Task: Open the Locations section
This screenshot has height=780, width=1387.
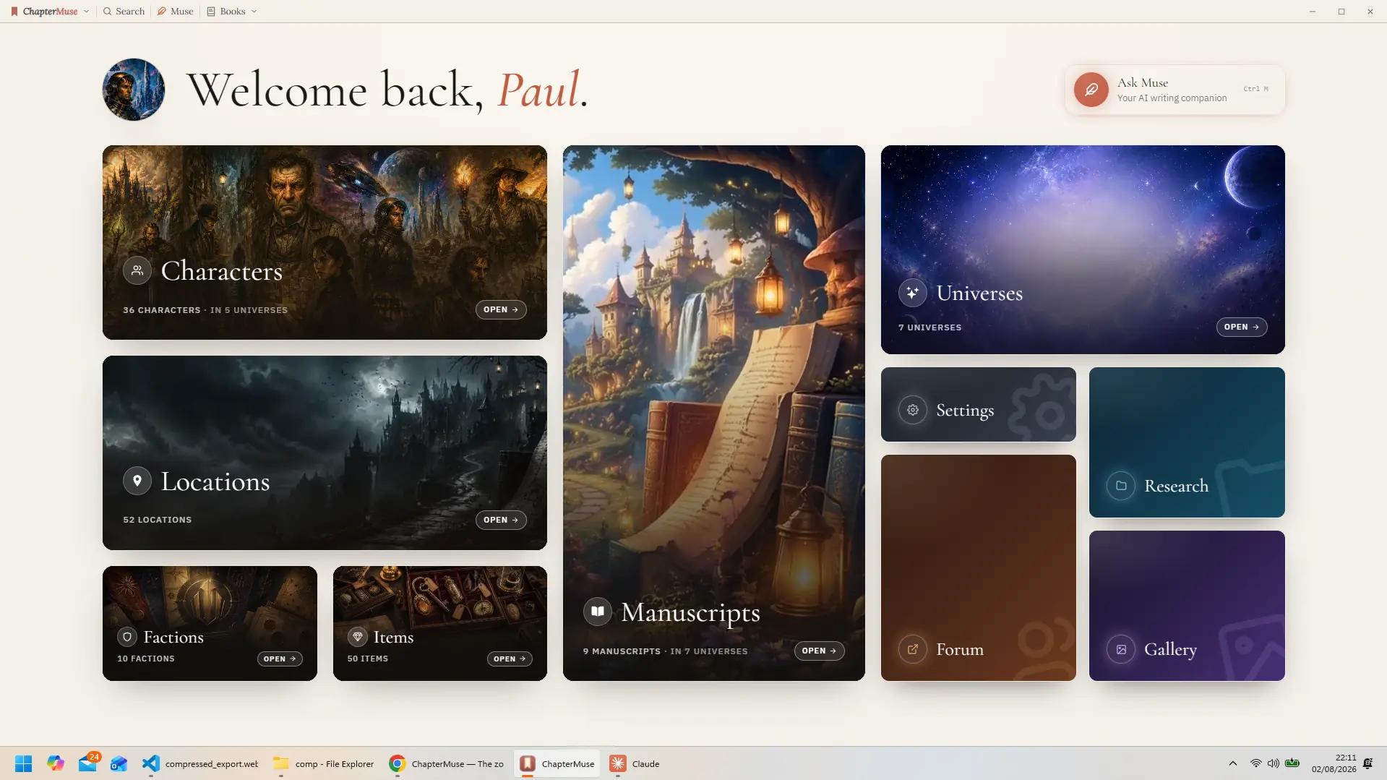Action: [501, 520]
